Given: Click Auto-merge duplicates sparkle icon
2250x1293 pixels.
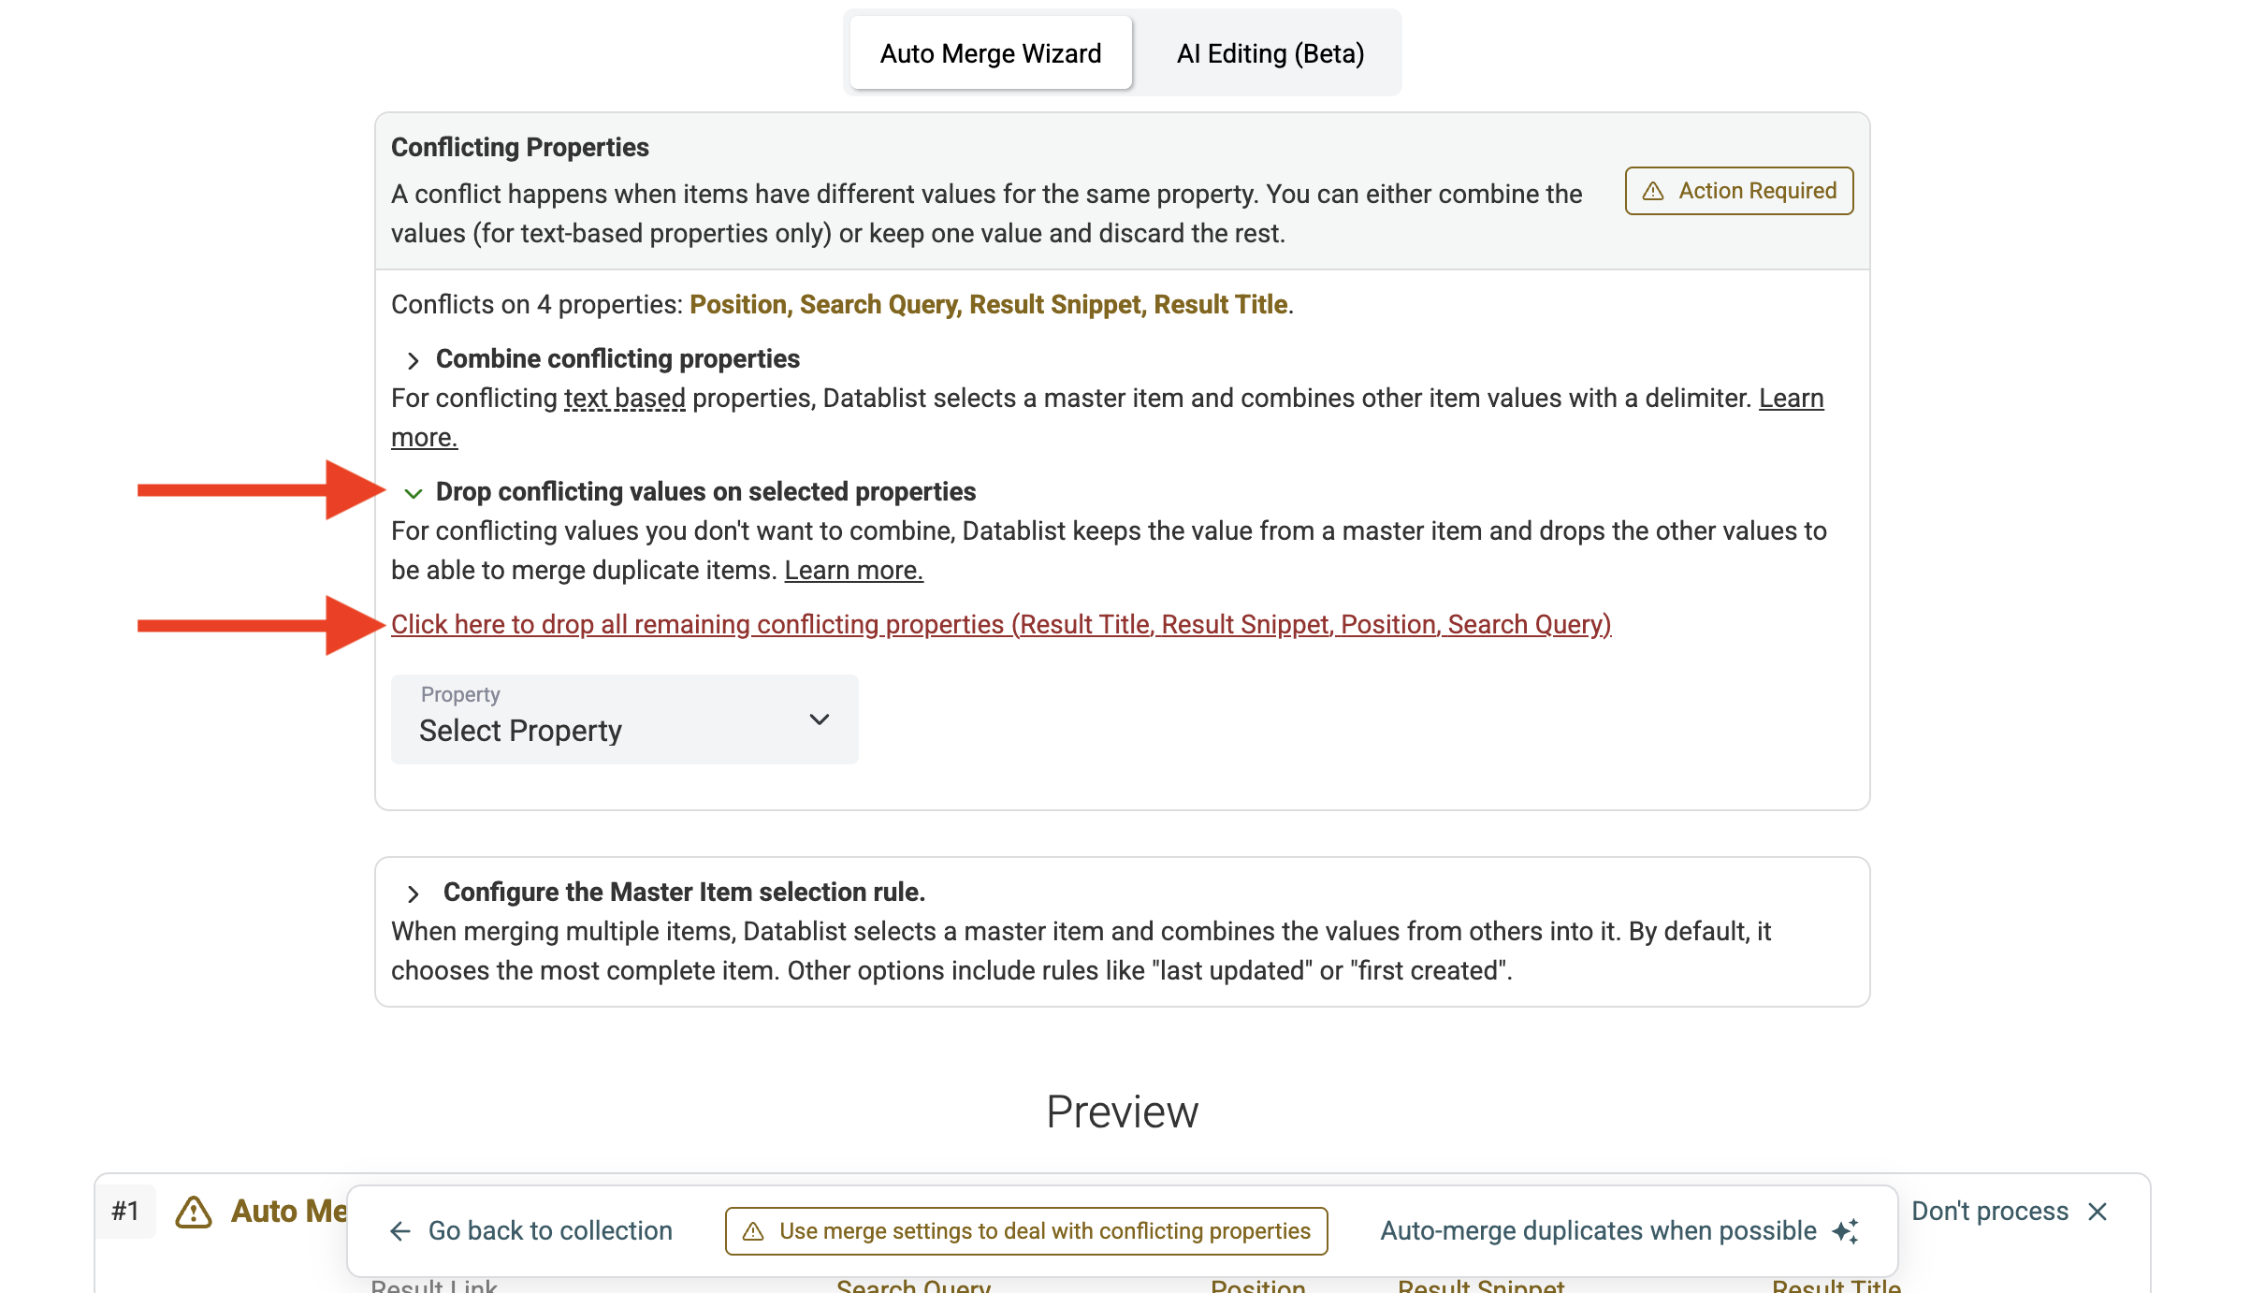Looking at the screenshot, I should (1845, 1231).
